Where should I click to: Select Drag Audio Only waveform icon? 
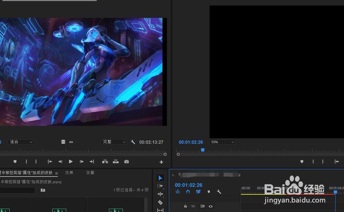coord(71,142)
